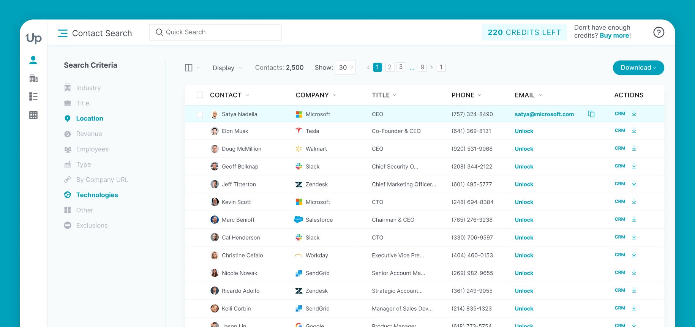Image resolution: width=695 pixels, height=327 pixels.
Task: Unlock Doug McMillion's email
Action: click(x=524, y=149)
